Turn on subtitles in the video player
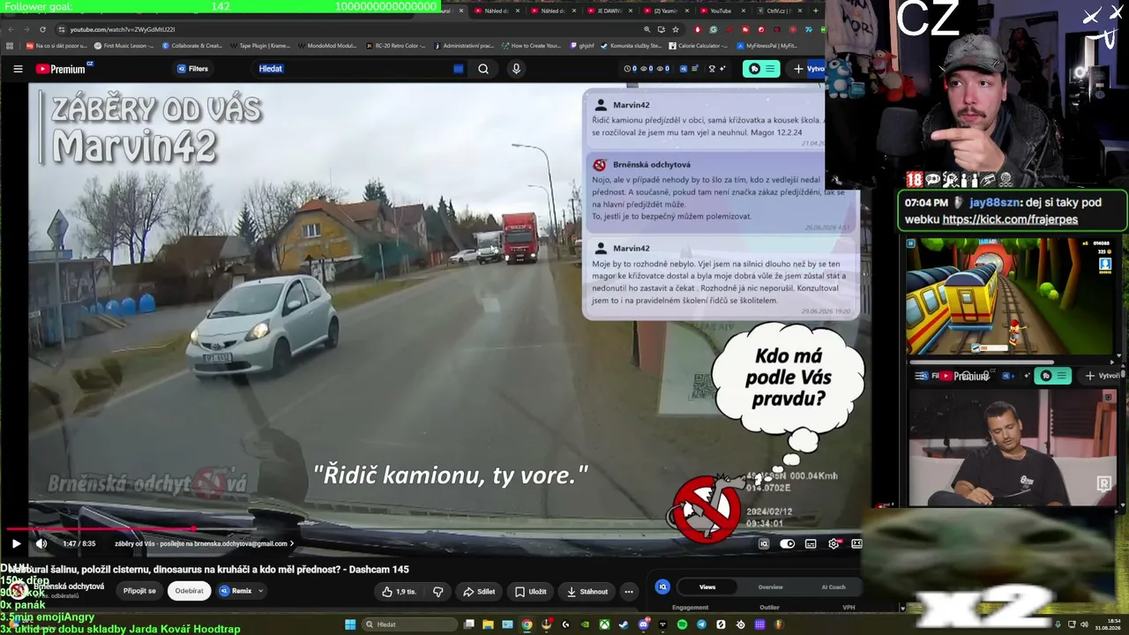This screenshot has width=1129, height=635. pos(811,544)
